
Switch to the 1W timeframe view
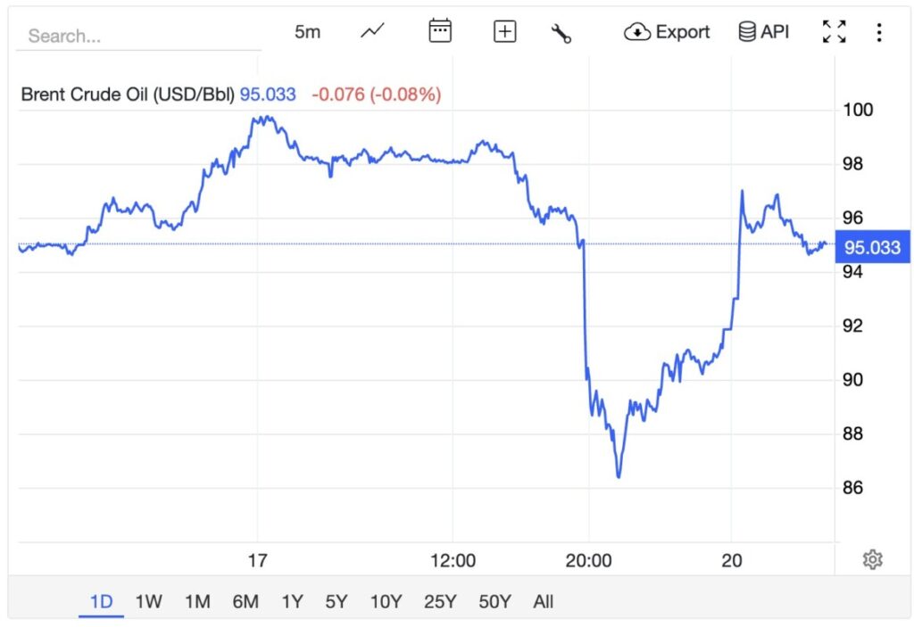pos(148,601)
